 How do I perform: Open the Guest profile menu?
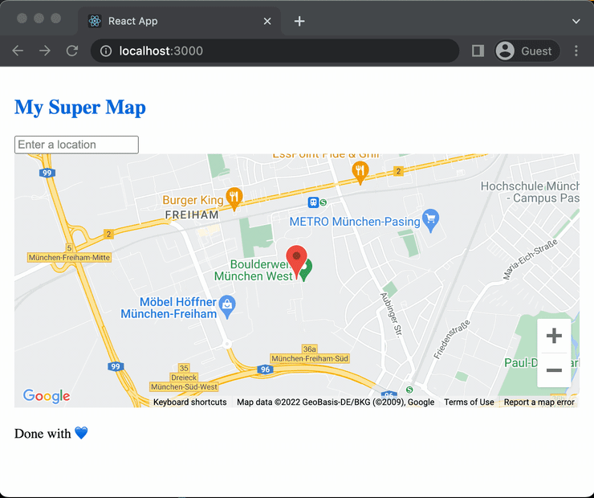click(x=526, y=51)
